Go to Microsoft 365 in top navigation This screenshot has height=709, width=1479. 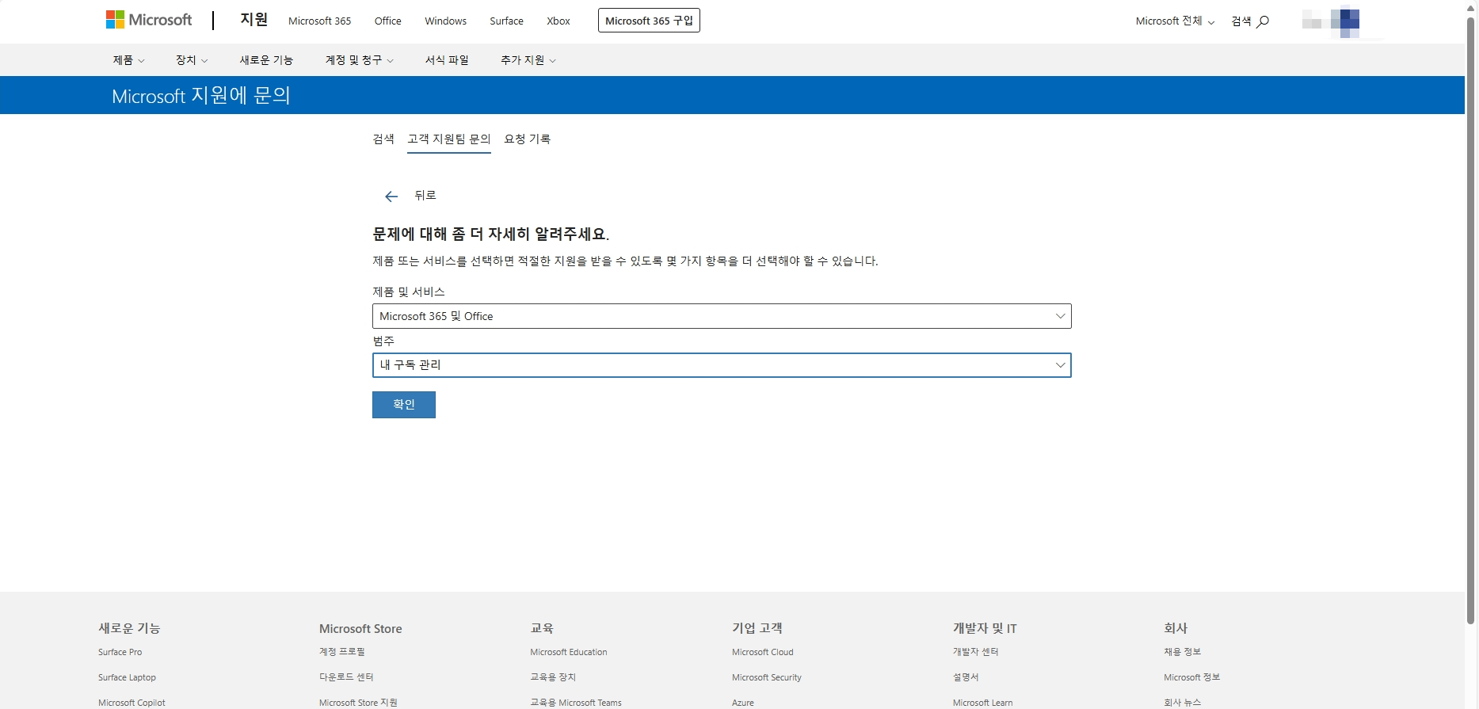(x=319, y=21)
